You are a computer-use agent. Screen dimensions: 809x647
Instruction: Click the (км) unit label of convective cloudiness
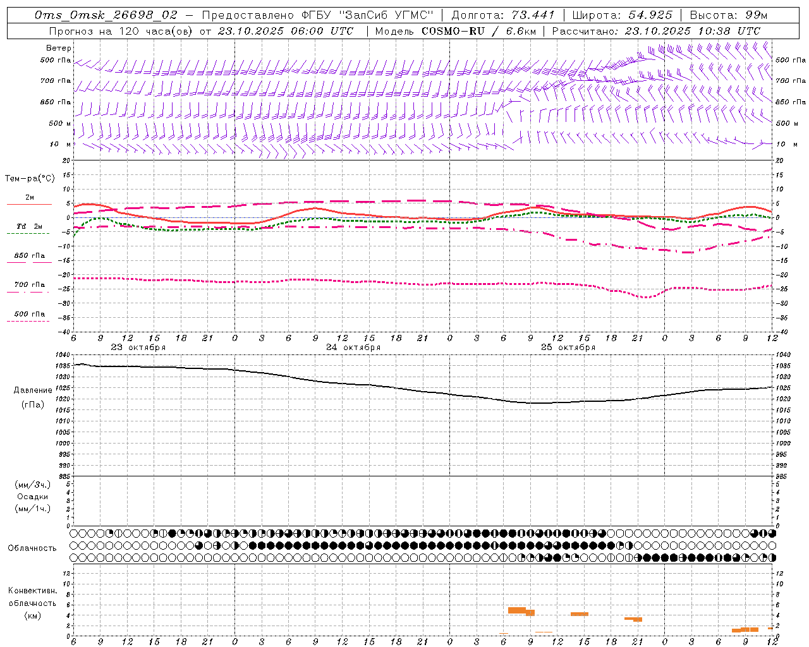(x=33, y=615)
